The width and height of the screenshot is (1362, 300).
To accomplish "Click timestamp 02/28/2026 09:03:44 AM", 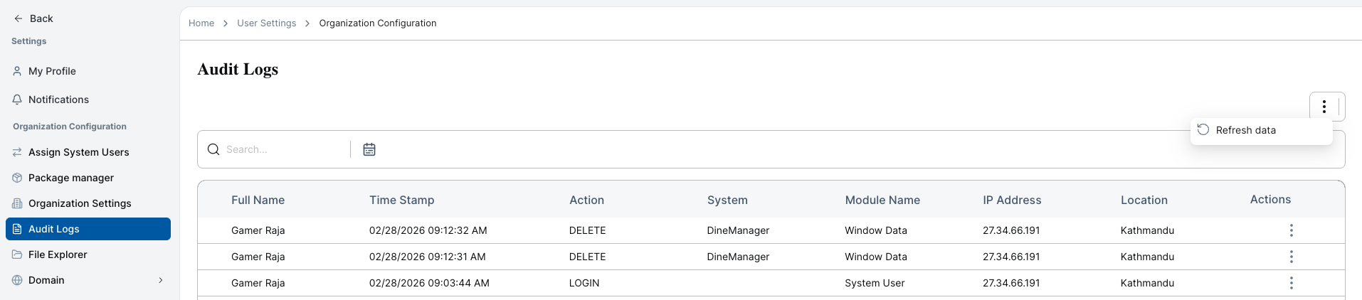I will pyautogui.click(x=429, y=283).
